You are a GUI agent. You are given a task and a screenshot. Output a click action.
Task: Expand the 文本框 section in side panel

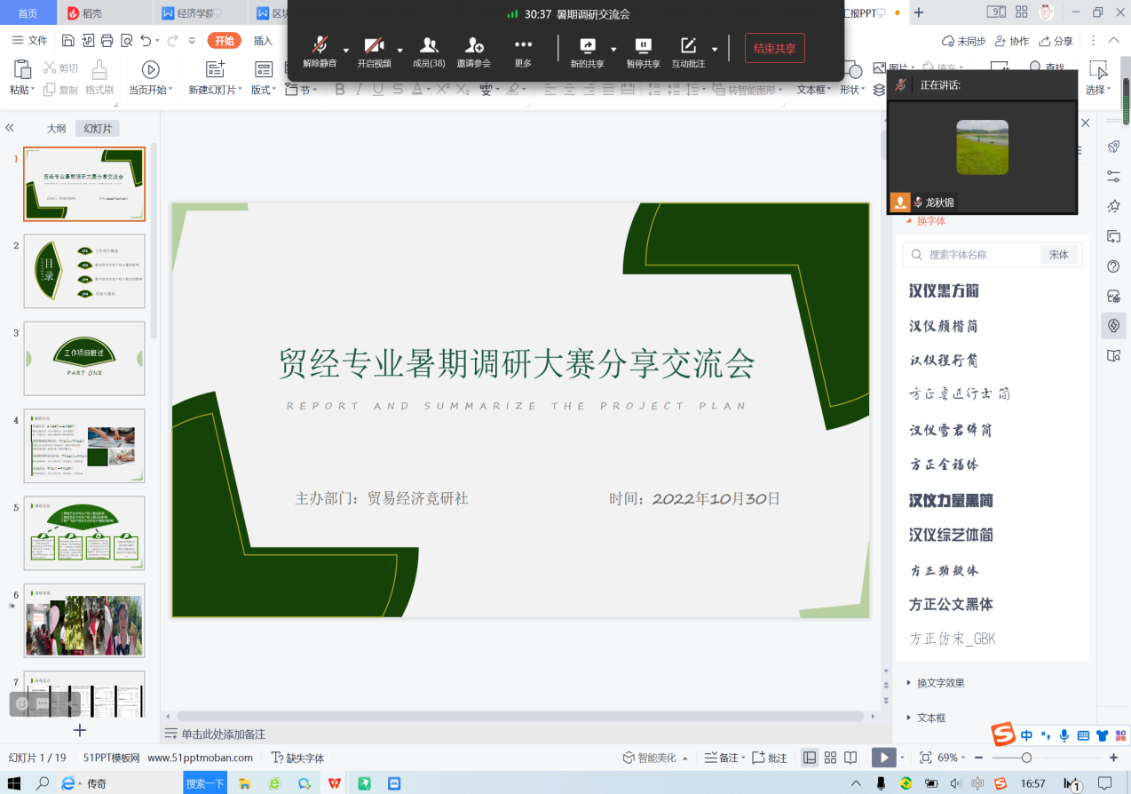[x=931, y=718]
